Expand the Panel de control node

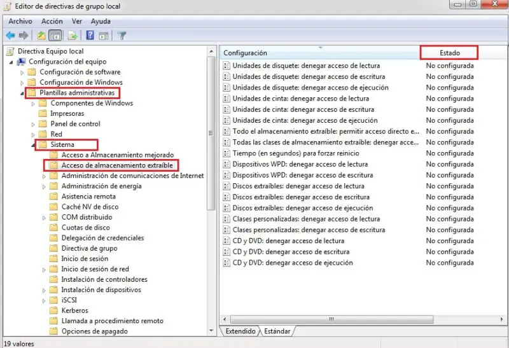[33, 124]
